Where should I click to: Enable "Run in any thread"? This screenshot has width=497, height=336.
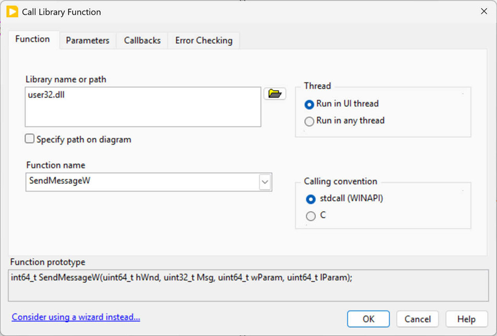(x=309, y=121)
